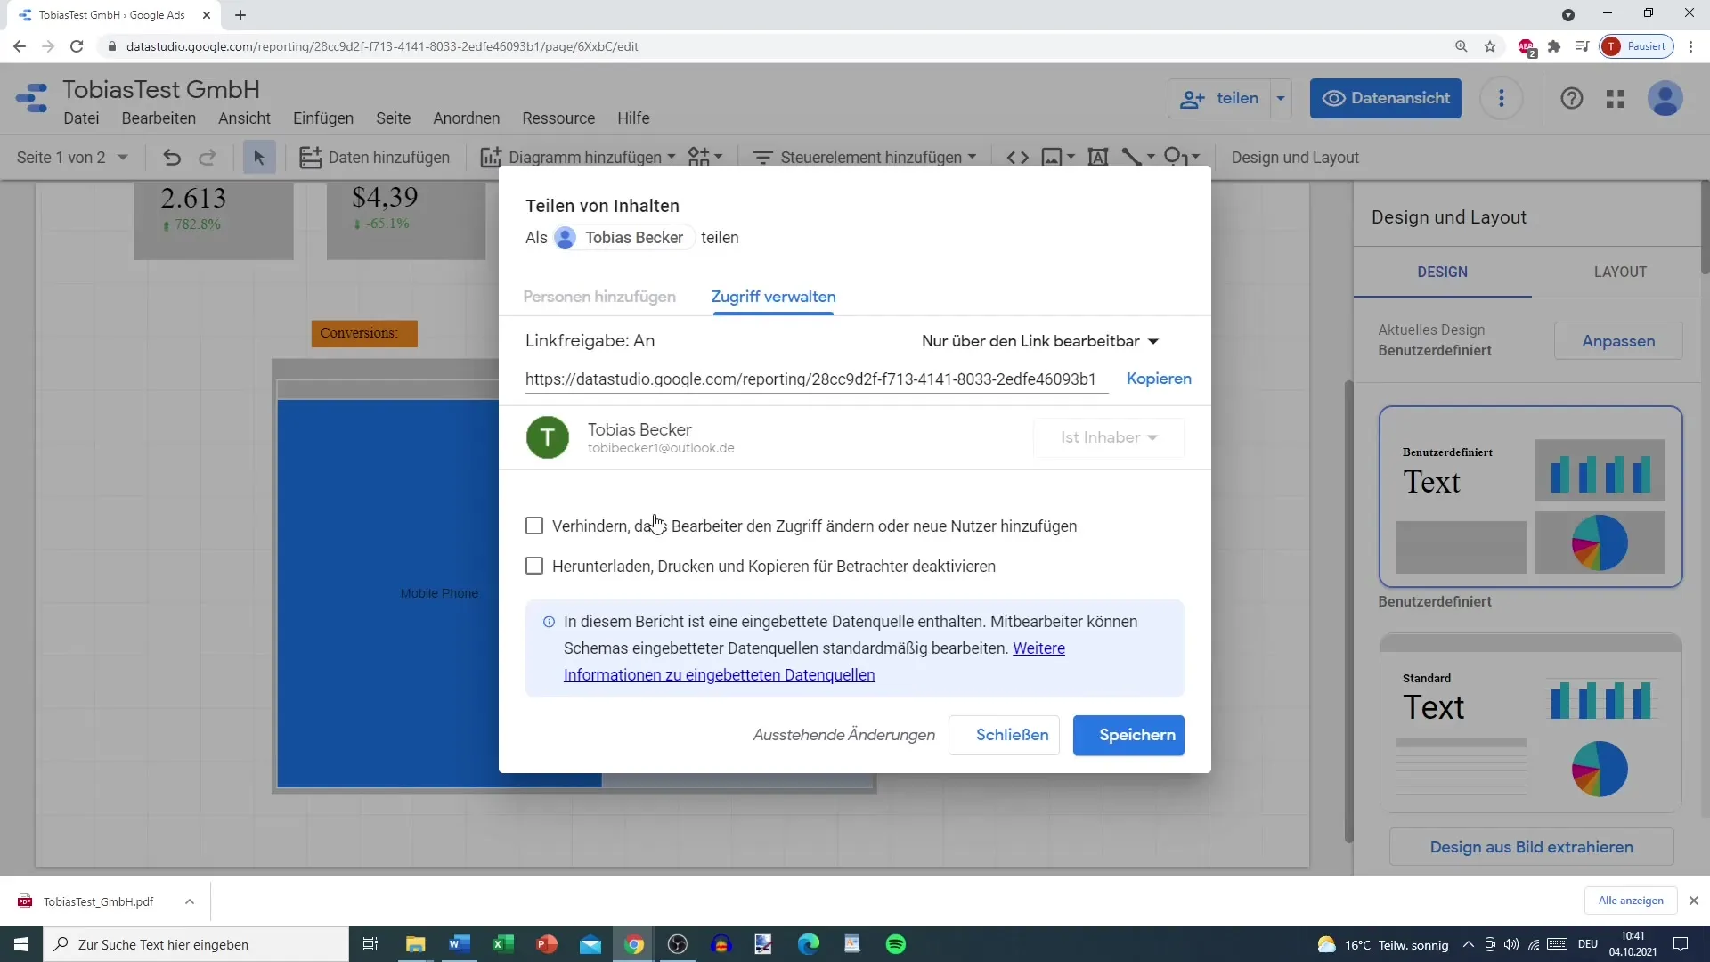Click 'Daten hinzufügen' toolbar button

tap(375, 158)
